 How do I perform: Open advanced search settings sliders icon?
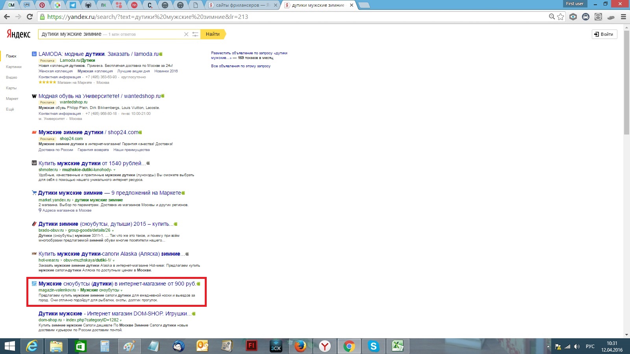click(195, 34)
